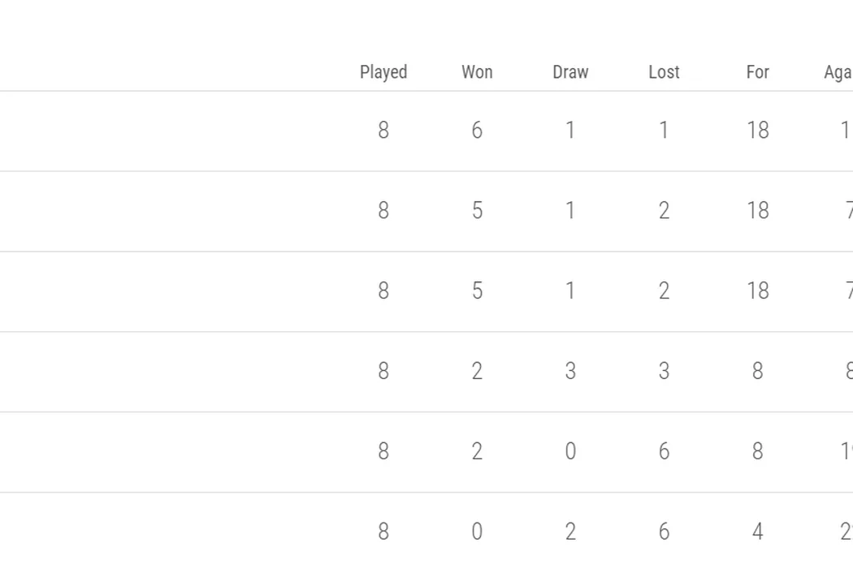Select the For value 18 in first row
Screen dimensions: 853x568
(757, 131)
